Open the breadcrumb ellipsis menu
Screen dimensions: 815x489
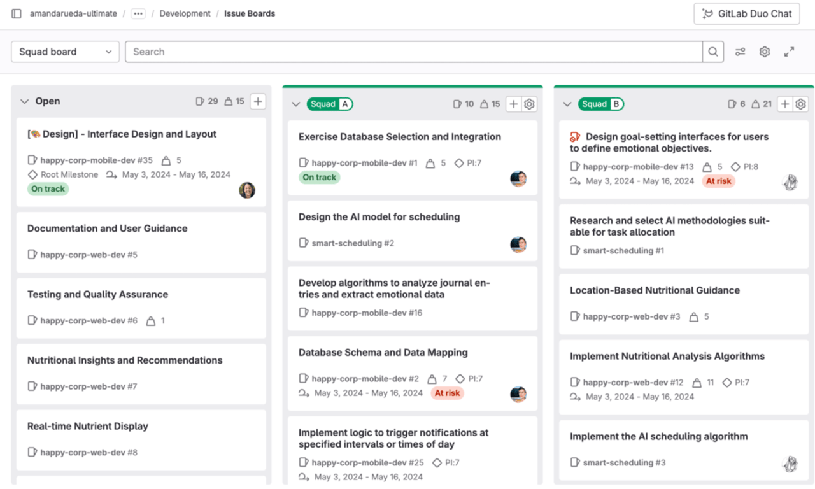138,13
